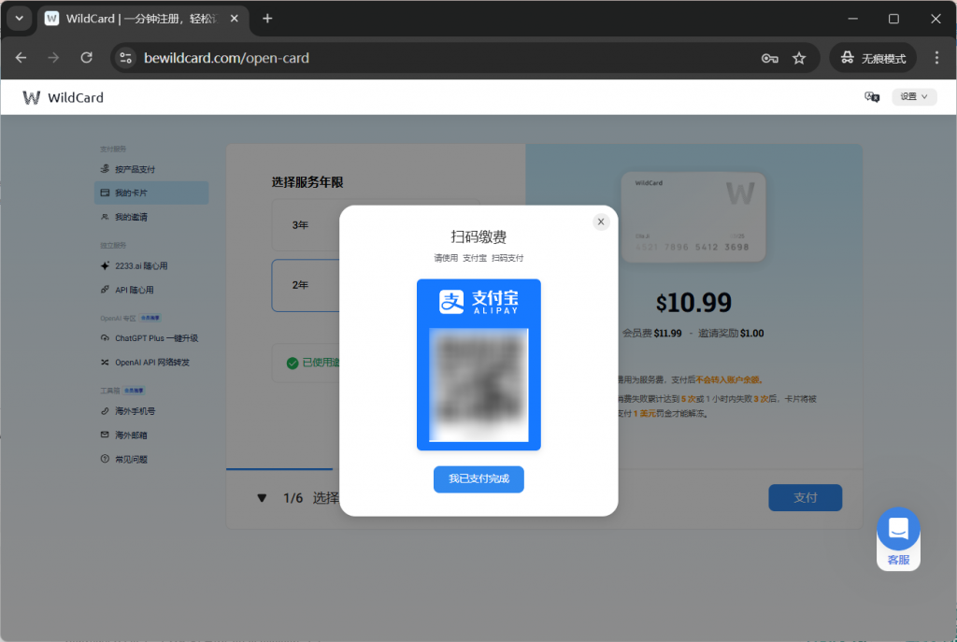Viewport: 957px width, 642px height.
Task: Click the language translate icon
Action: 872,97
